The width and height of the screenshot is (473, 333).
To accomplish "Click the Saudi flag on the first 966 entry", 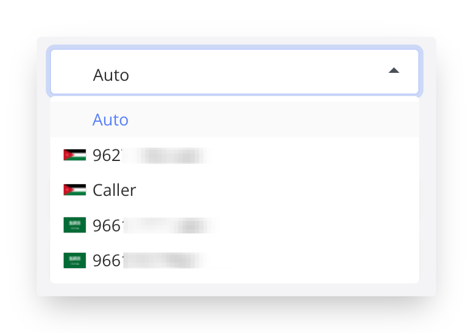I will (x=75, y=225).
